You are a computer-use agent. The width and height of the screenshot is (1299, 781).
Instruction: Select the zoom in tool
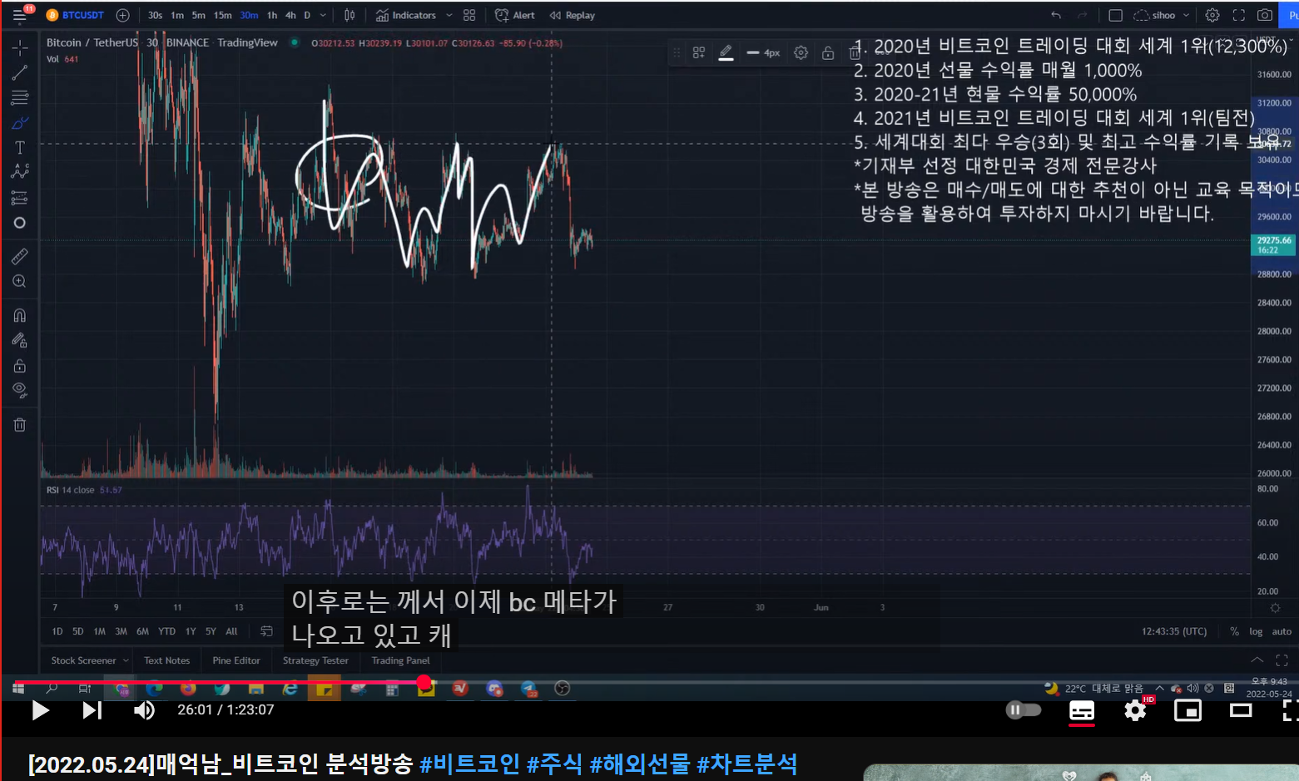[20, 281]
